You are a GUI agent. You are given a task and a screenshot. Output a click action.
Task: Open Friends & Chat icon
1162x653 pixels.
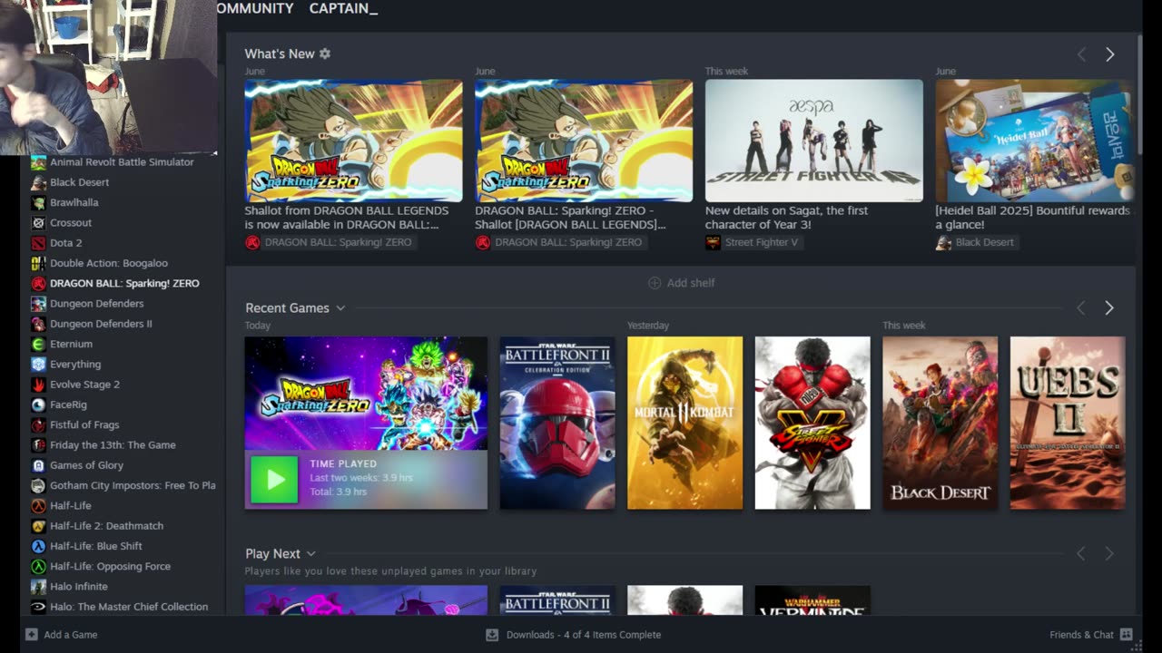tap(1127, 635)
